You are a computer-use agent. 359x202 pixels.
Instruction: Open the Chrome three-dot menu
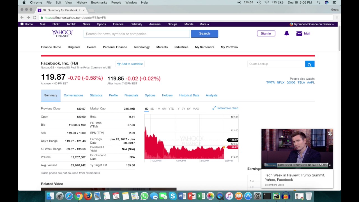[337, 17]
